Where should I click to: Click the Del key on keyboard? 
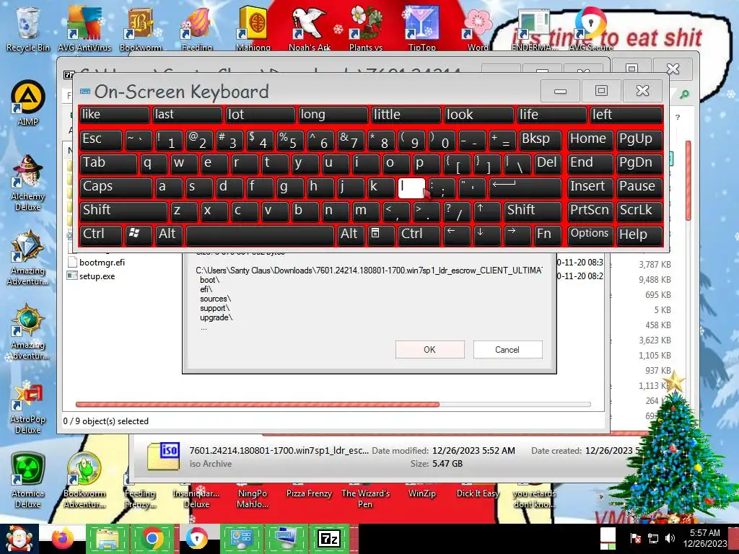click(548, 164)
